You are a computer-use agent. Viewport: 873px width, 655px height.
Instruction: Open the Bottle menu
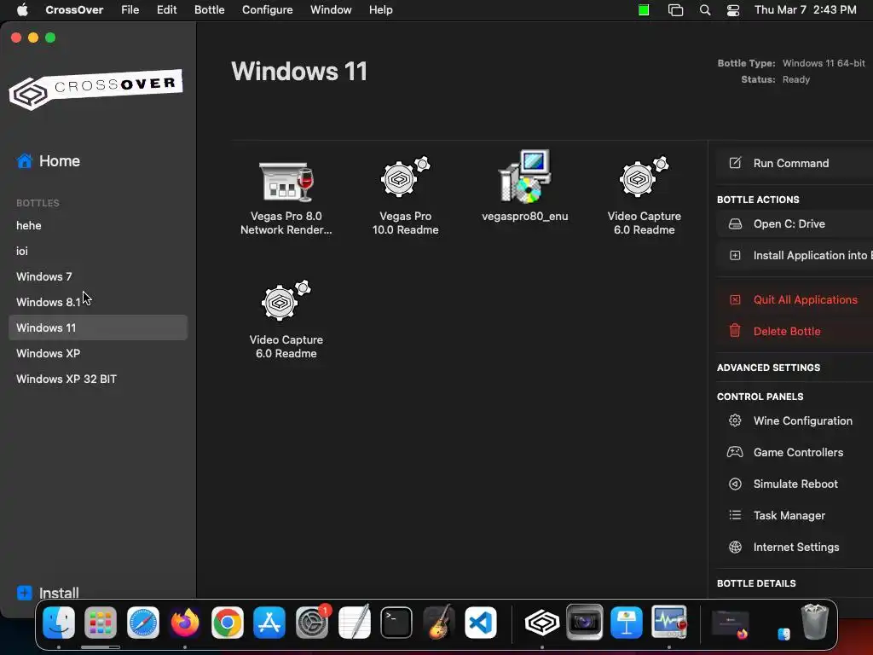point(210,10)
